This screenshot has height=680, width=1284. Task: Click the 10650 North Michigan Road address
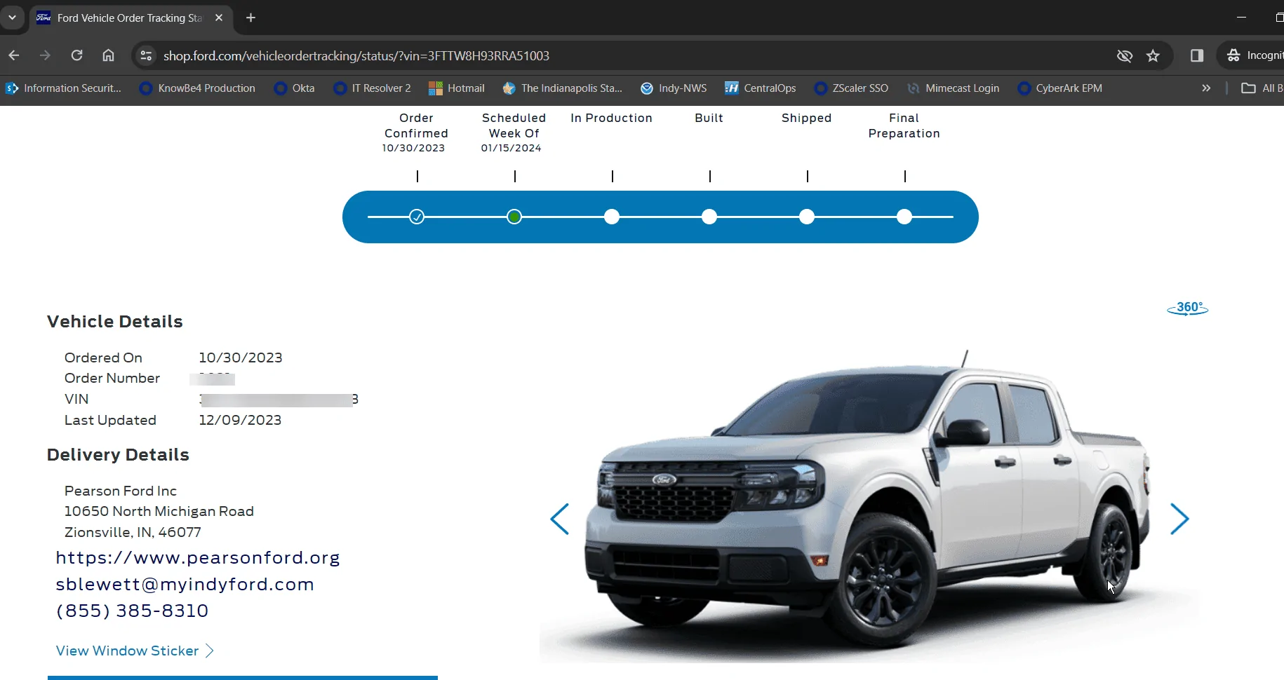tap(159, 511)
